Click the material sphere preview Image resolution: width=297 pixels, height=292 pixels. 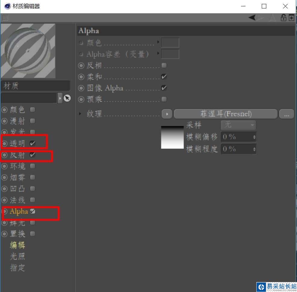pyautogui.click(x=28, y=51)
